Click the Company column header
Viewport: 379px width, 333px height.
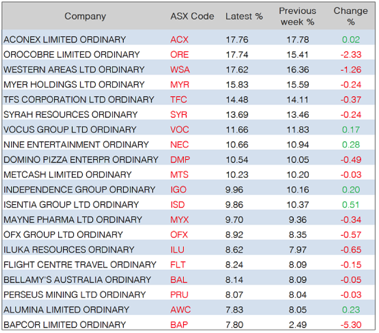coord(85,16)
